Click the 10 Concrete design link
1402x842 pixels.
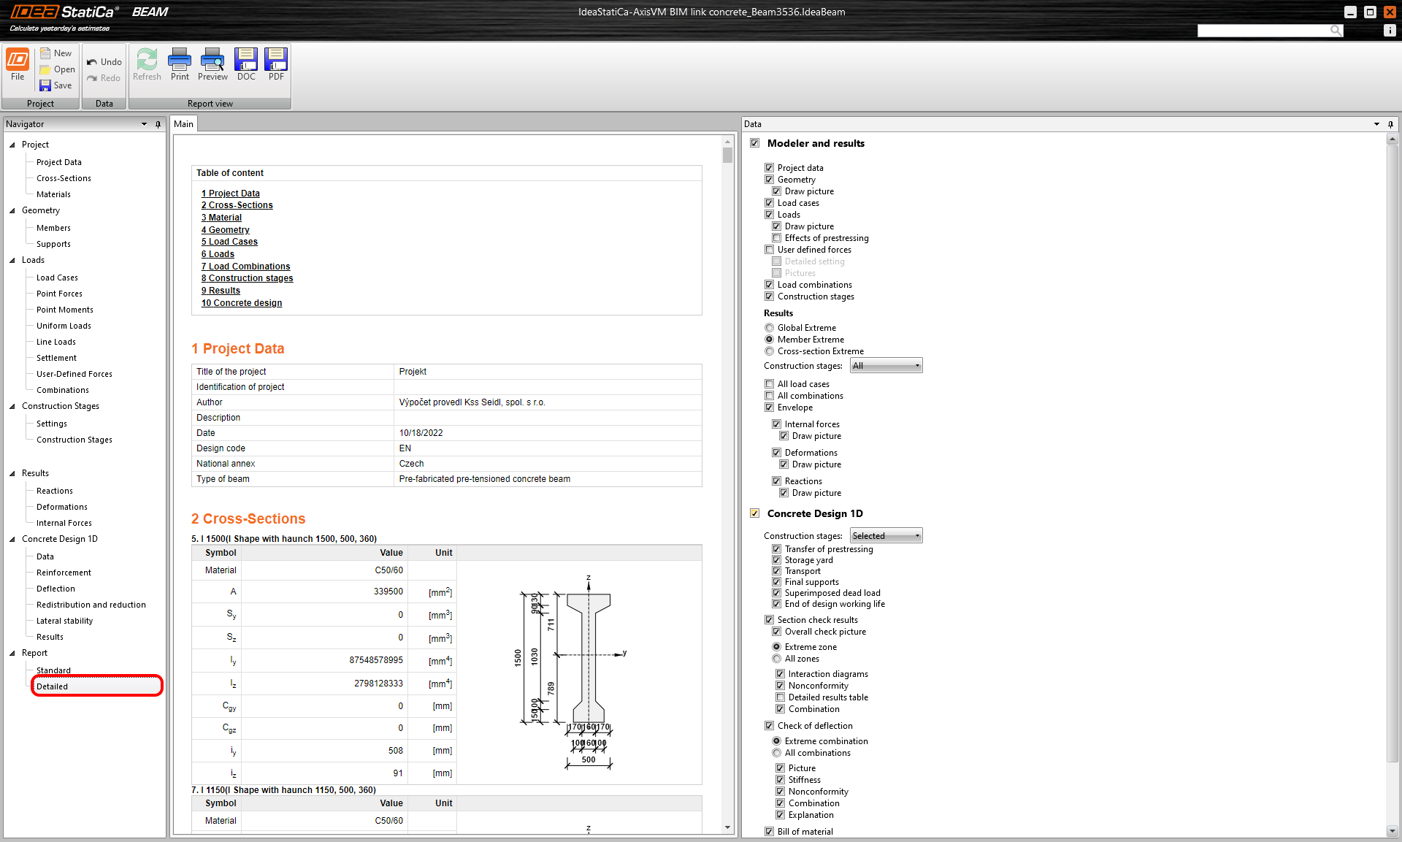242,303
